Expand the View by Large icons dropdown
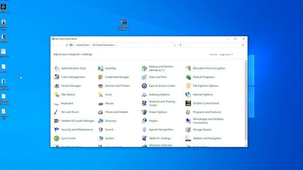Image resolution: width=303 pixels, height=170 pixels. pyautogui.click(x=226, y=55)
